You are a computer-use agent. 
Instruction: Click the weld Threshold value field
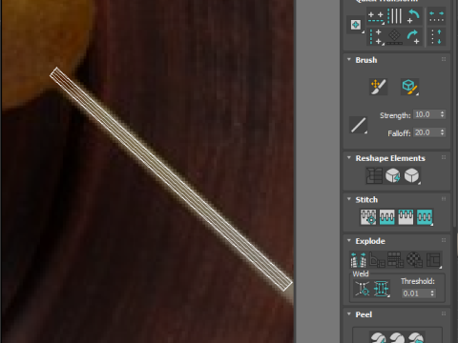pyautogui.click(x=415, y=293)
